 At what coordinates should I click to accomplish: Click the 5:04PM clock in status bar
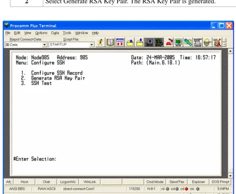click(x=223, y=189)
